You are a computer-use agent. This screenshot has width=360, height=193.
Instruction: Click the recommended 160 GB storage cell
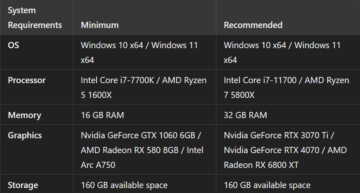click(x=267, y=185)
